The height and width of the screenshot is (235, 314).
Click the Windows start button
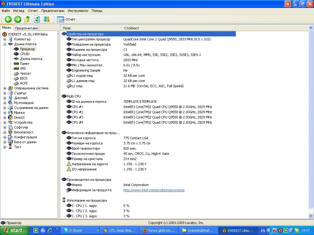[x=14, y=230]
